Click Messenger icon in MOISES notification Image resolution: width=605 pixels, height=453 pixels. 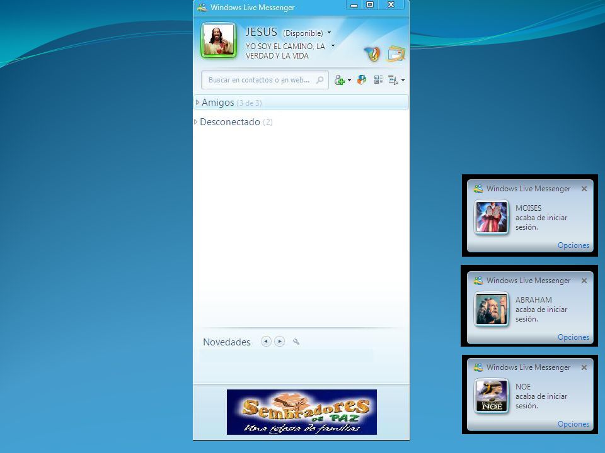tap(478, 188)
